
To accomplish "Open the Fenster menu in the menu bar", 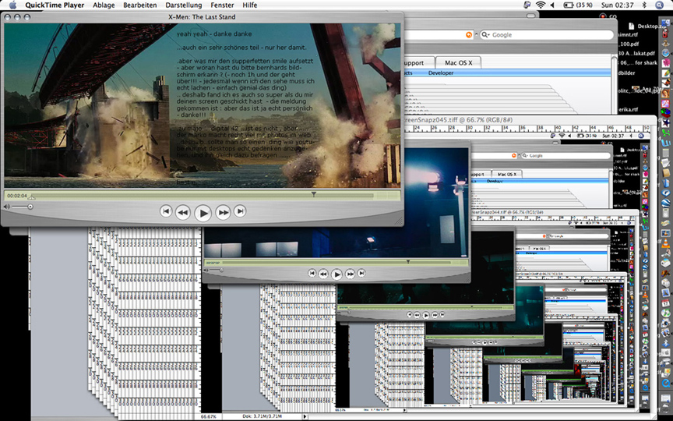I will click(x=222, y=5).
